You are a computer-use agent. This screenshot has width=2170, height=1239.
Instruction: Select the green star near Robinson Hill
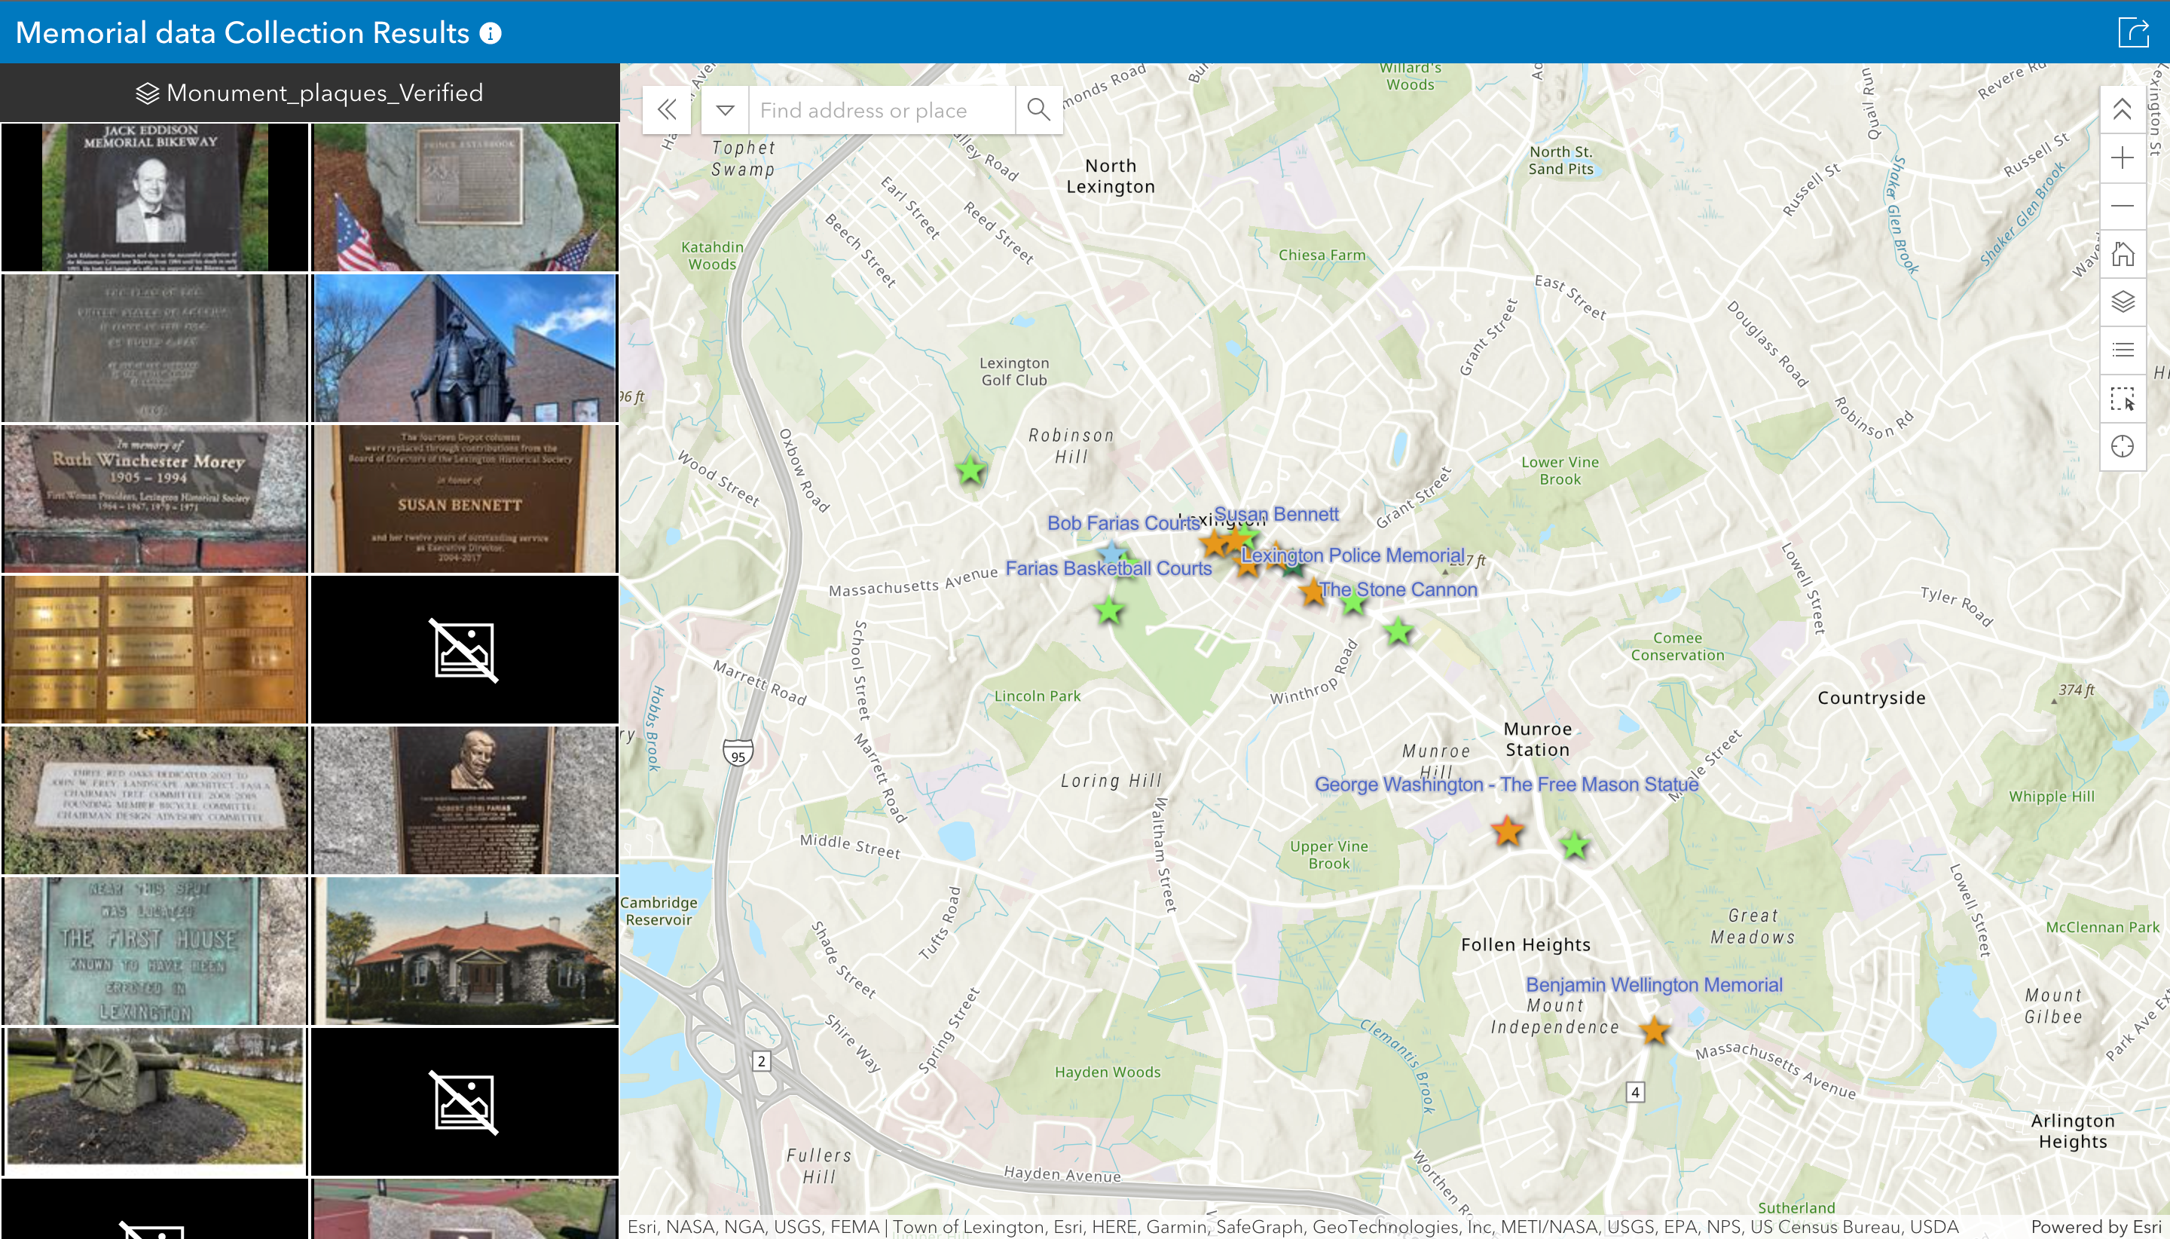pyautogui.click(x=970, y=470)
